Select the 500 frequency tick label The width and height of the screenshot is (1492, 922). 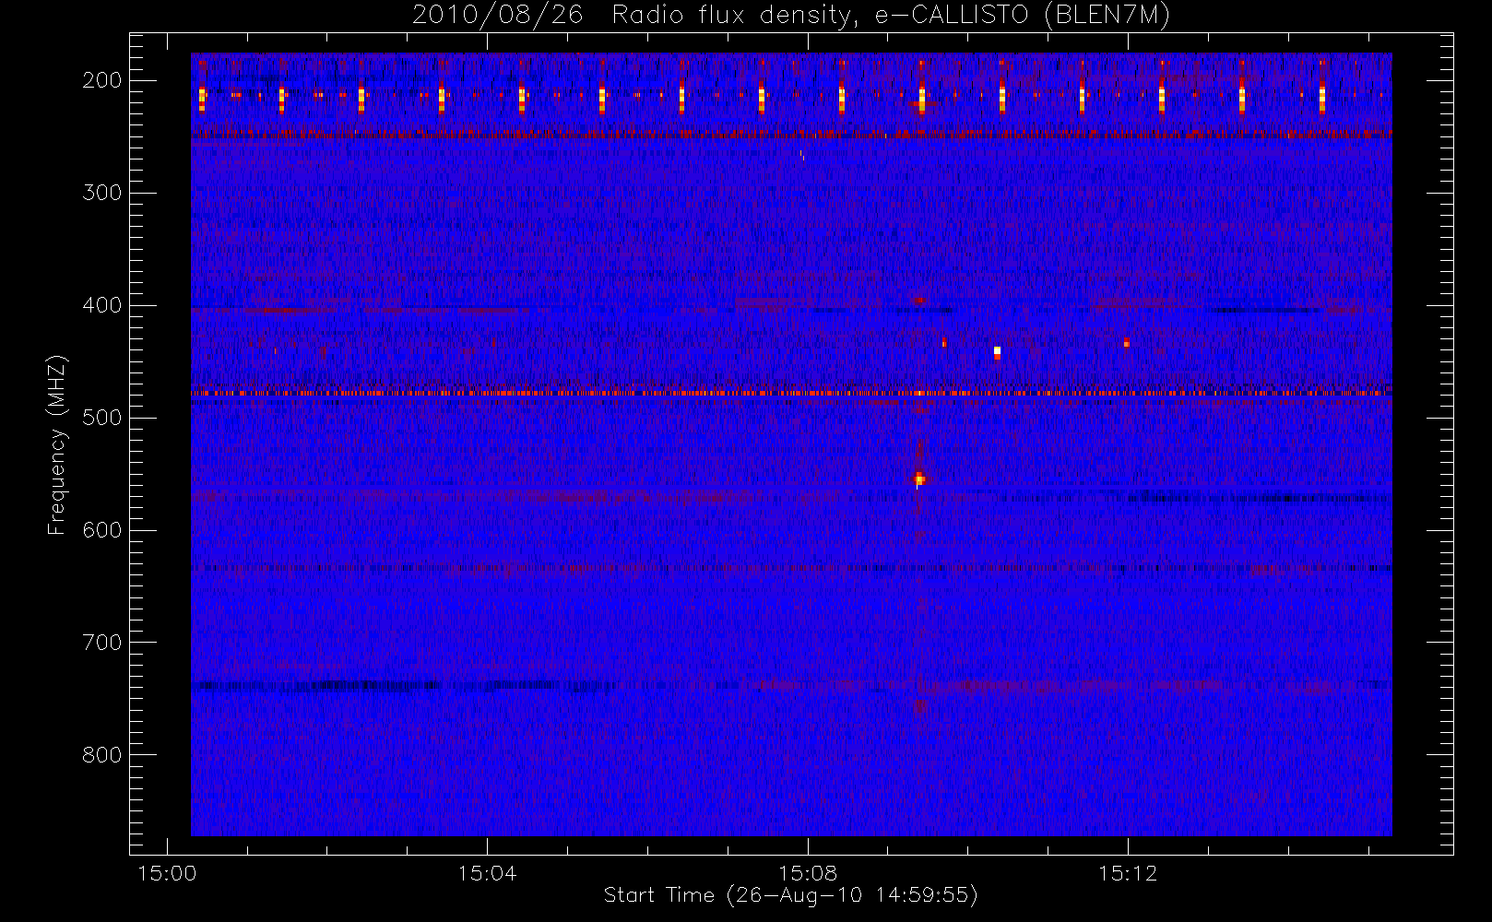[x=101, y=418]
